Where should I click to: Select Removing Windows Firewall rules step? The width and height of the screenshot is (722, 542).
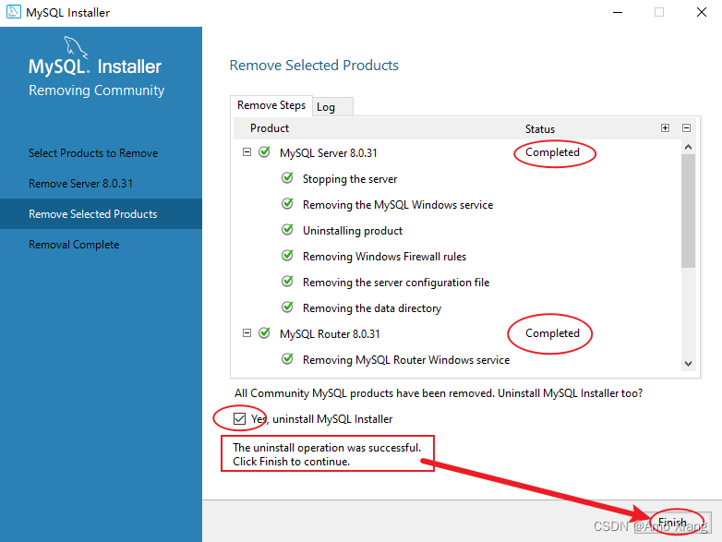coord(384,257)
